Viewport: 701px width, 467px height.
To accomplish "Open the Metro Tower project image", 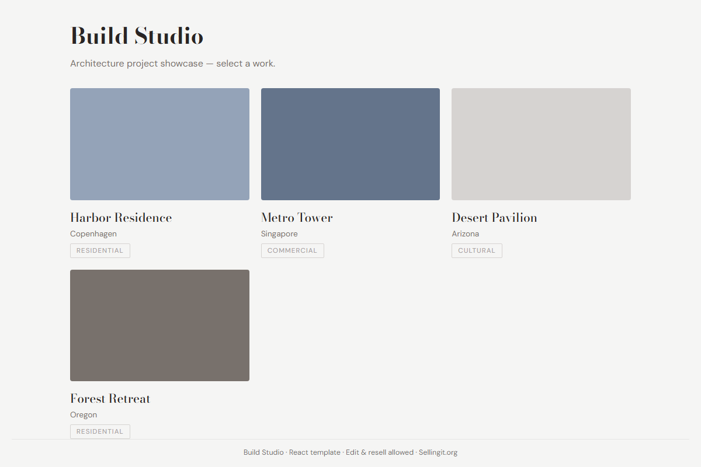I will click(x=350, y=144).
